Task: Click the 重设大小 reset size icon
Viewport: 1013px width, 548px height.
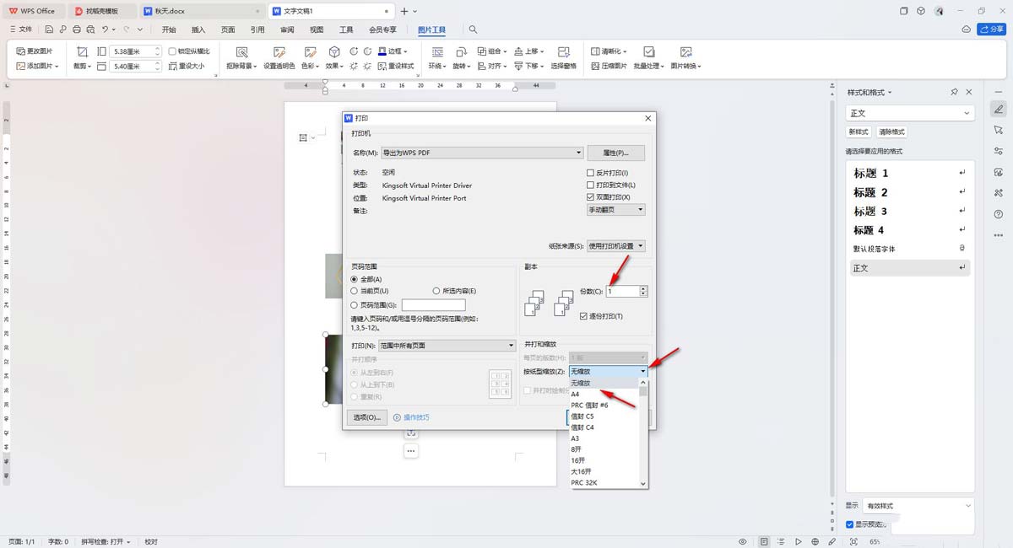Action: point(173,66)
